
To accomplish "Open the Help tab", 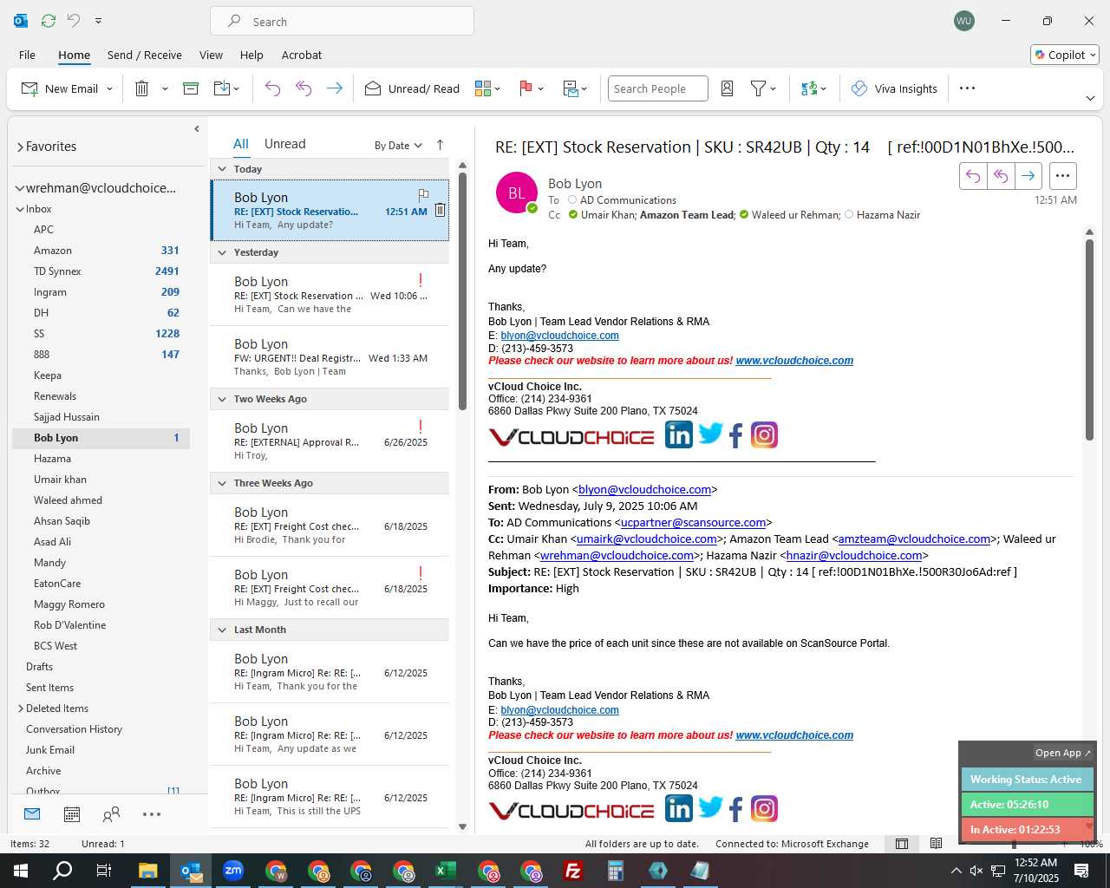I will (251, 55).
